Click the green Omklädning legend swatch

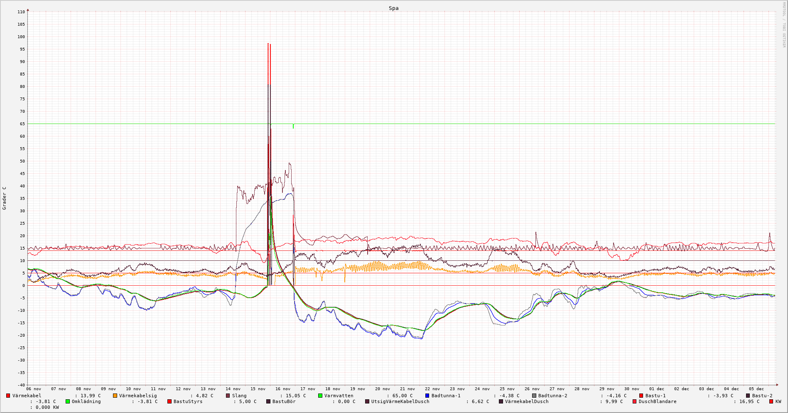[68, 401]
